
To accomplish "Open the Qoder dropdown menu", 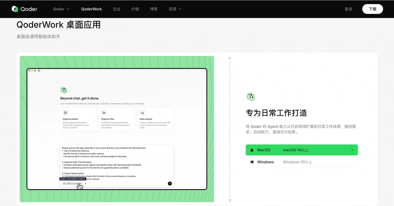I will [x=61, y=9].
